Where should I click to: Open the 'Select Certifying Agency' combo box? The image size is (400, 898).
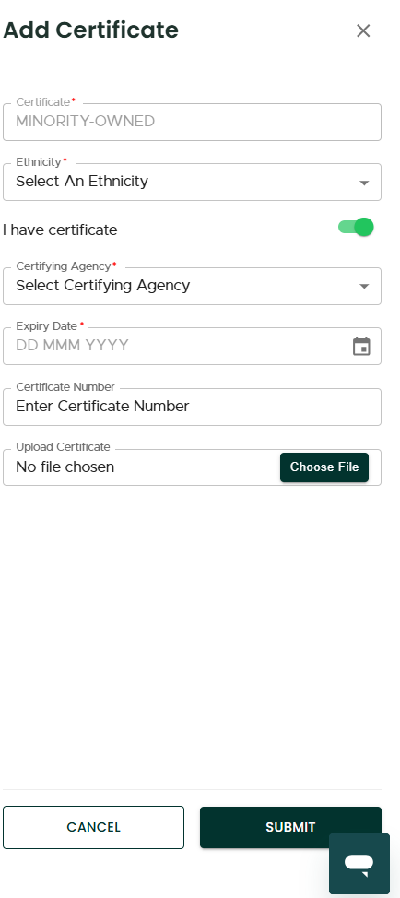(193, 287)
